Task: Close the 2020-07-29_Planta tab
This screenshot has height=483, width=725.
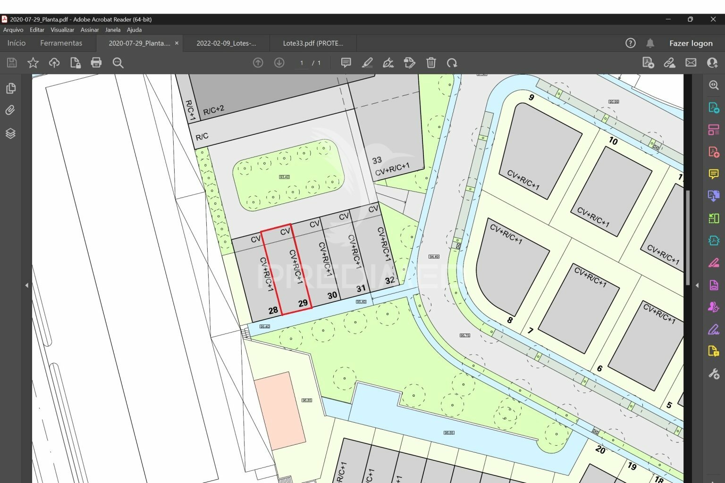Action: [177, 43]
